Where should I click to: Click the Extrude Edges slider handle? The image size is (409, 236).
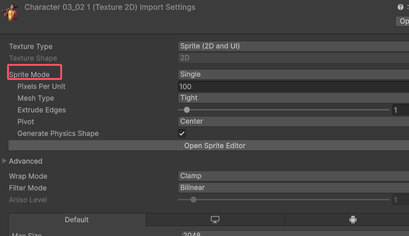(187, 110)
